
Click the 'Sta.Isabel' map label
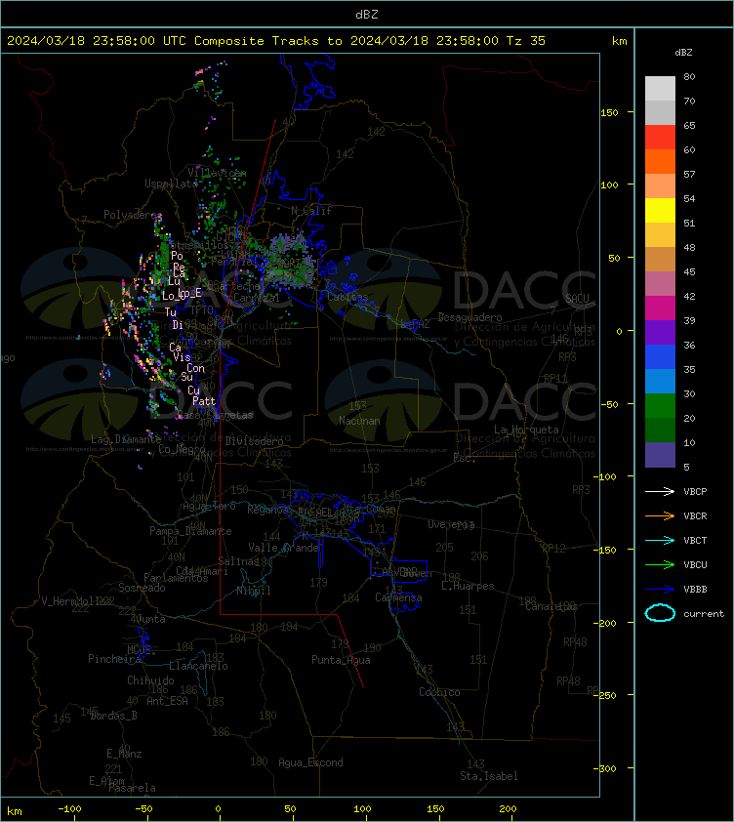pyautogui.click(x=489, y=776)
